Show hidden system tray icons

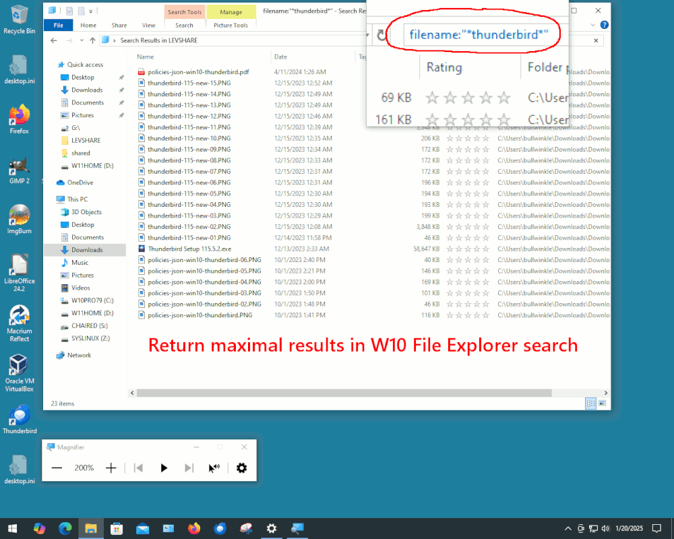(x=568, y=528)
